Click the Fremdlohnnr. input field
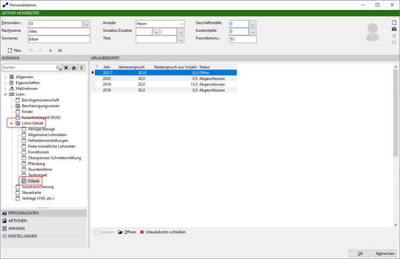 pos(242,39)
